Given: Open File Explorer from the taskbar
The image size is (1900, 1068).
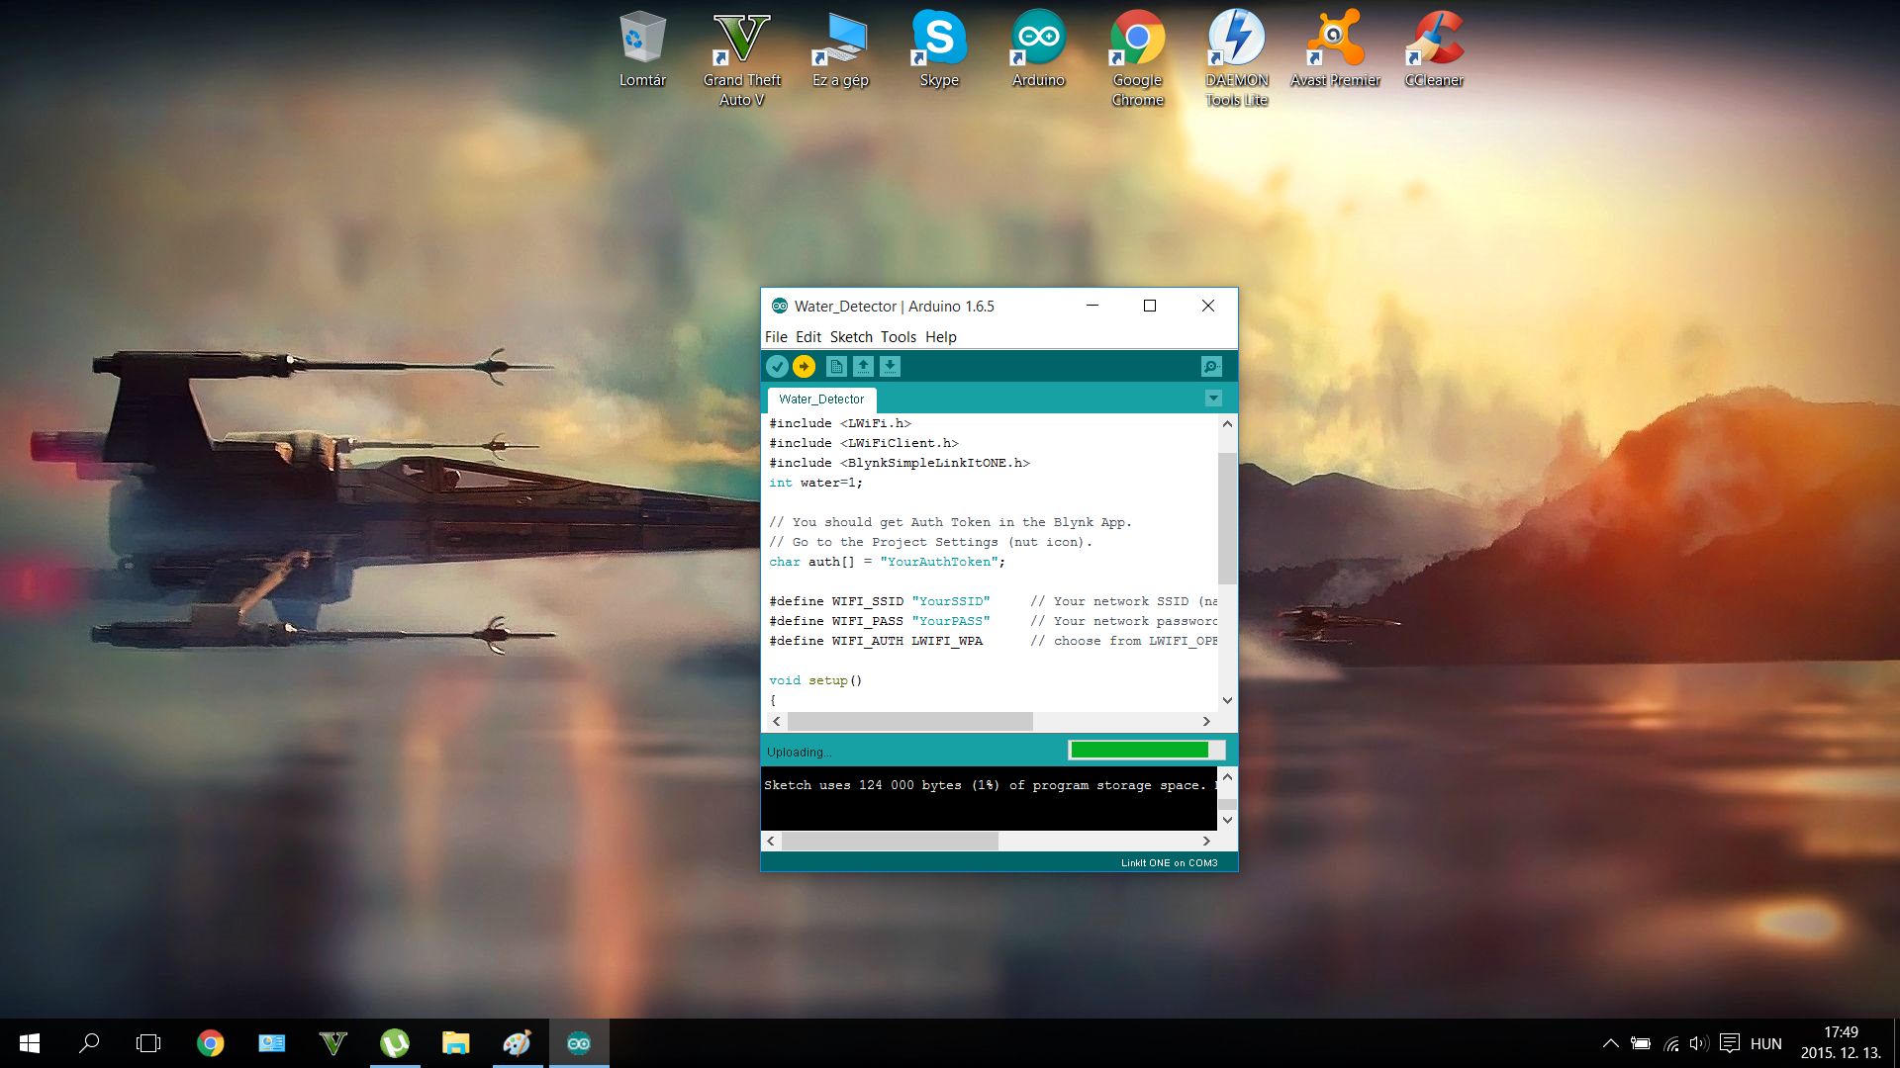Looking at the screenshot, I should click(456, 1043).
